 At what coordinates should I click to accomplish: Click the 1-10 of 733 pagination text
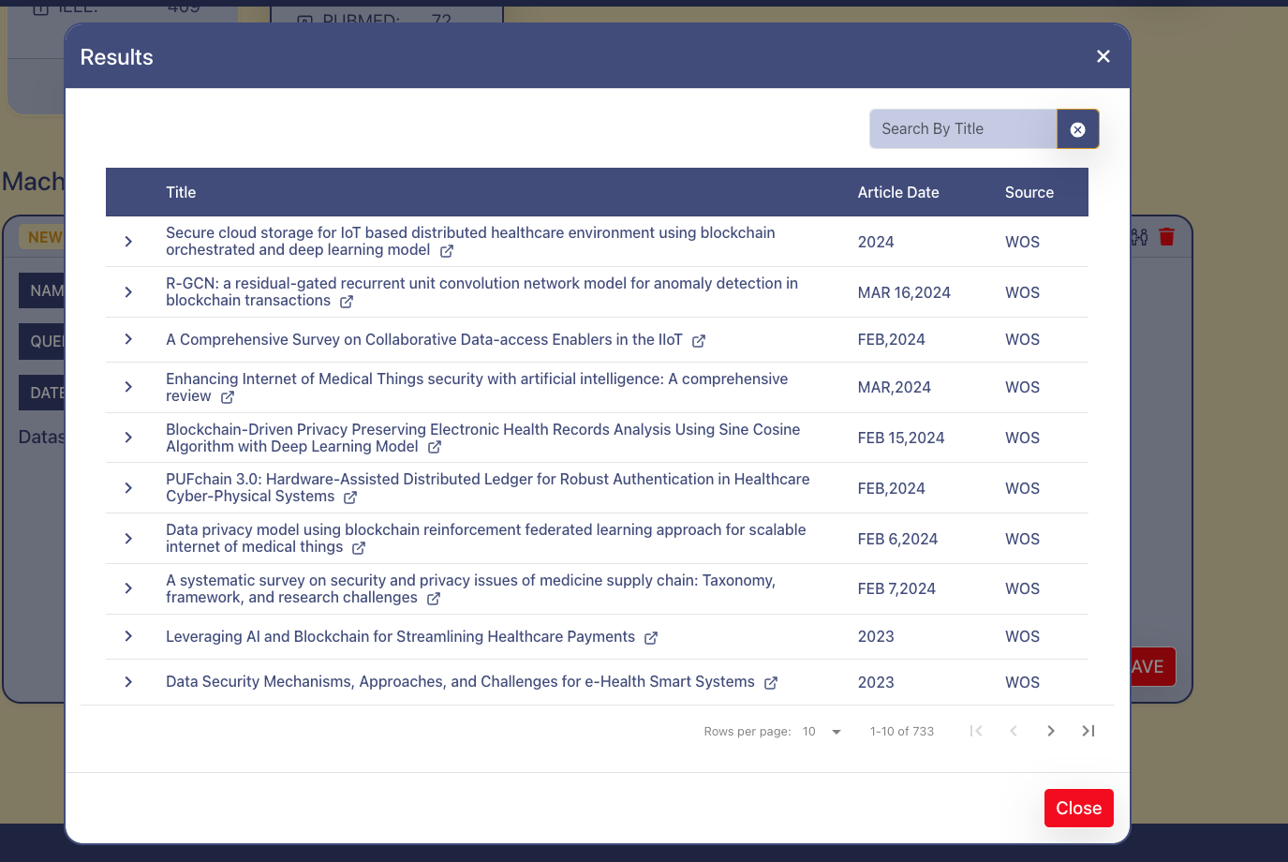pyautogui.click(x=902, y=732)
